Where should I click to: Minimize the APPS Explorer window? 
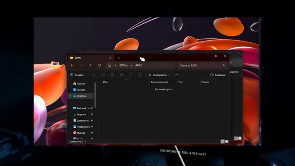207,56
